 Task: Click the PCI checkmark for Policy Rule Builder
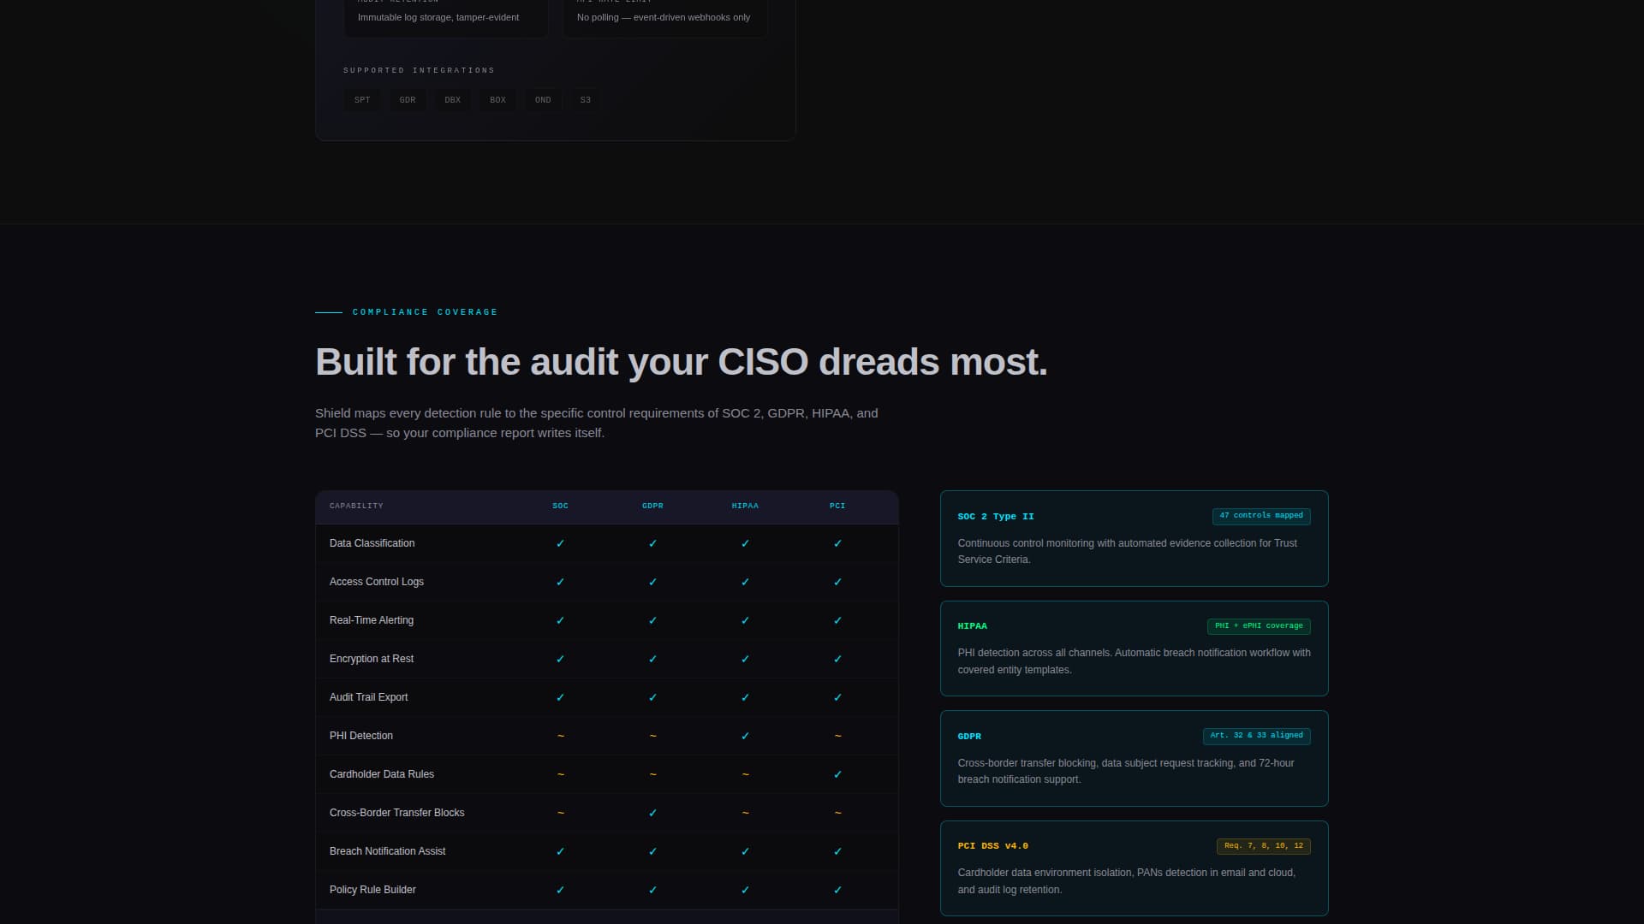(x=837, y=890)
